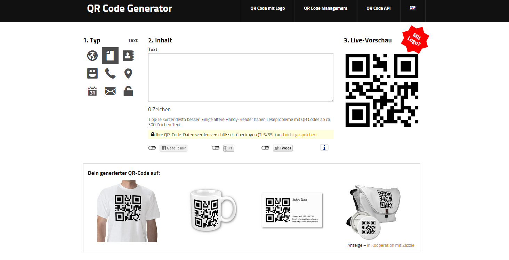Follow the in Kooperation mit Zazzle link
Screen dimensions: 509x260
390,245
